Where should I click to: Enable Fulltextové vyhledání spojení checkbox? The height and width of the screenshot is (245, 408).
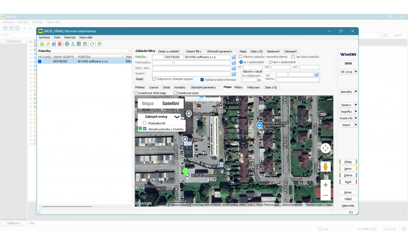[154, 79]
